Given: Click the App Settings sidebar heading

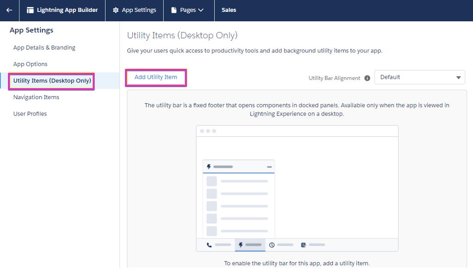Looking at the screenshot, I should click(31, 30).
